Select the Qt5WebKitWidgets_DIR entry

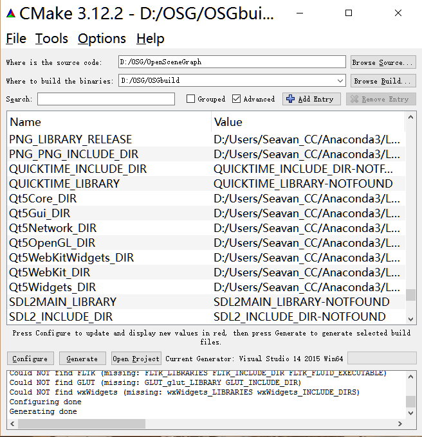pyautogui.click(x=71, y=258)
